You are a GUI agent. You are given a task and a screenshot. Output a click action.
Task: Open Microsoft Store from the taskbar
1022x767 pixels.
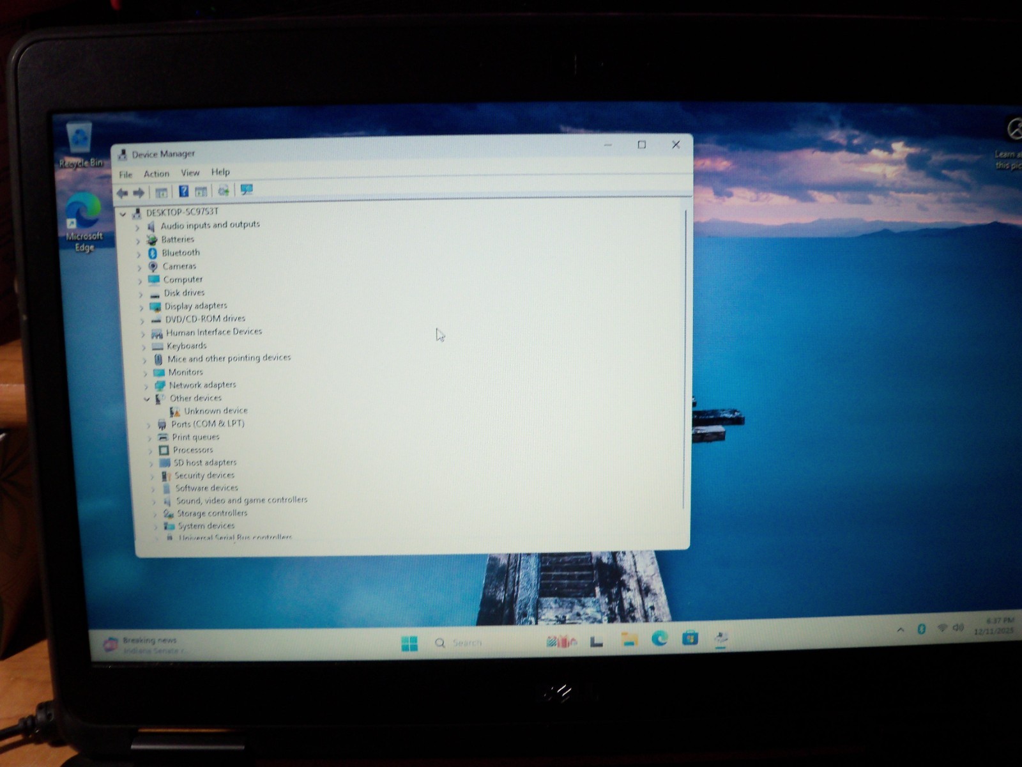[x=690, y=638]
